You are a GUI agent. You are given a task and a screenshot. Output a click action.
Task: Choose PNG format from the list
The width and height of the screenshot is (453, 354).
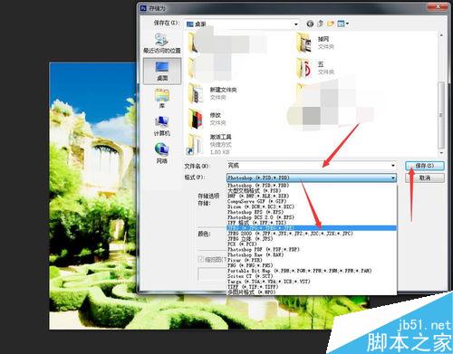coord(312,265)
